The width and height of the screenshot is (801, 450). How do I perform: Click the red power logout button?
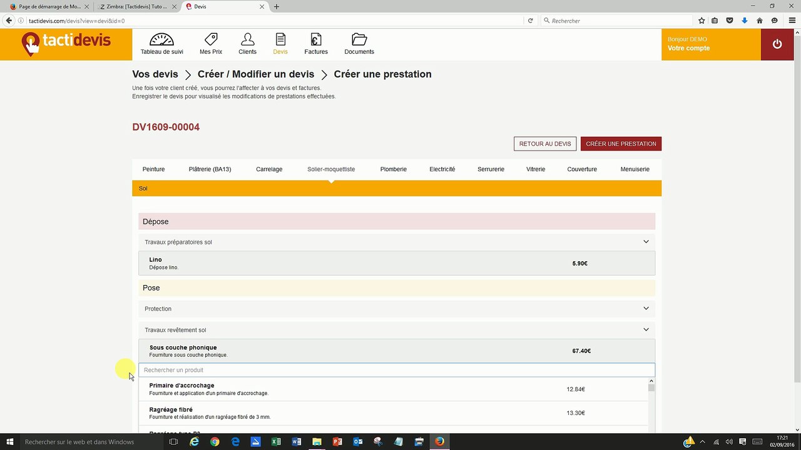pos(777,44)
